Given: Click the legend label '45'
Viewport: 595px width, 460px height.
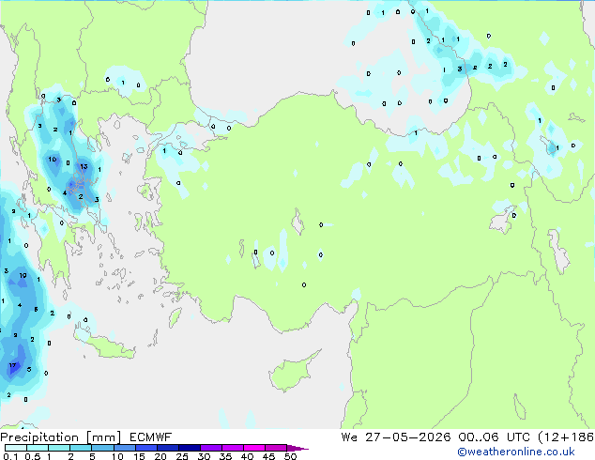Looking at the screenshot, I should click(x=268, y=456).
